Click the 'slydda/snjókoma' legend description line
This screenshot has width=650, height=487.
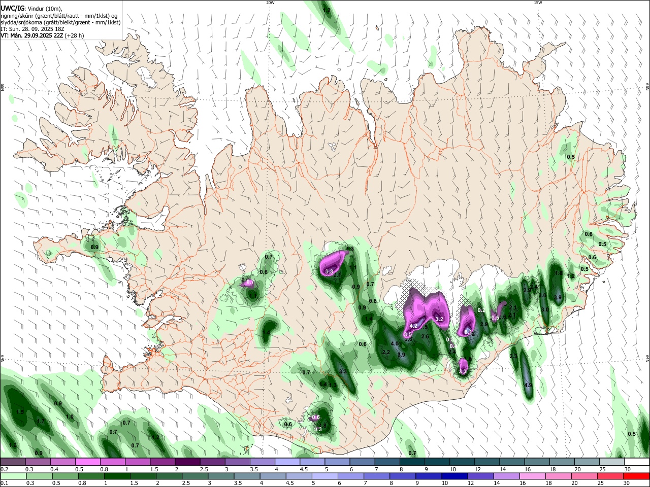60,22
